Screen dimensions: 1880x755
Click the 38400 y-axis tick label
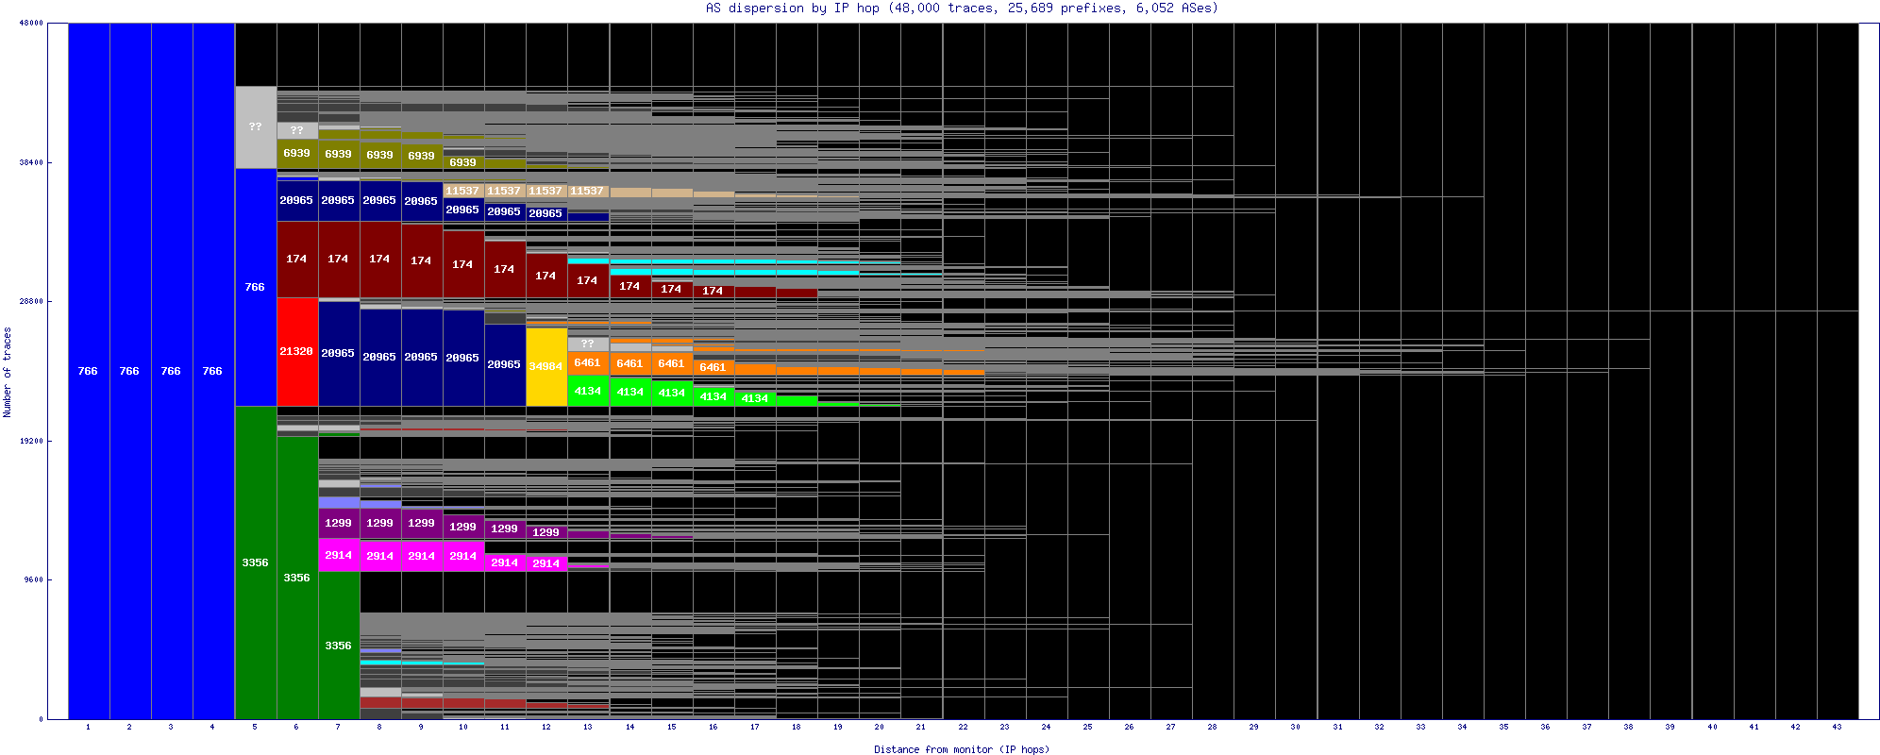tap(31, 162)
